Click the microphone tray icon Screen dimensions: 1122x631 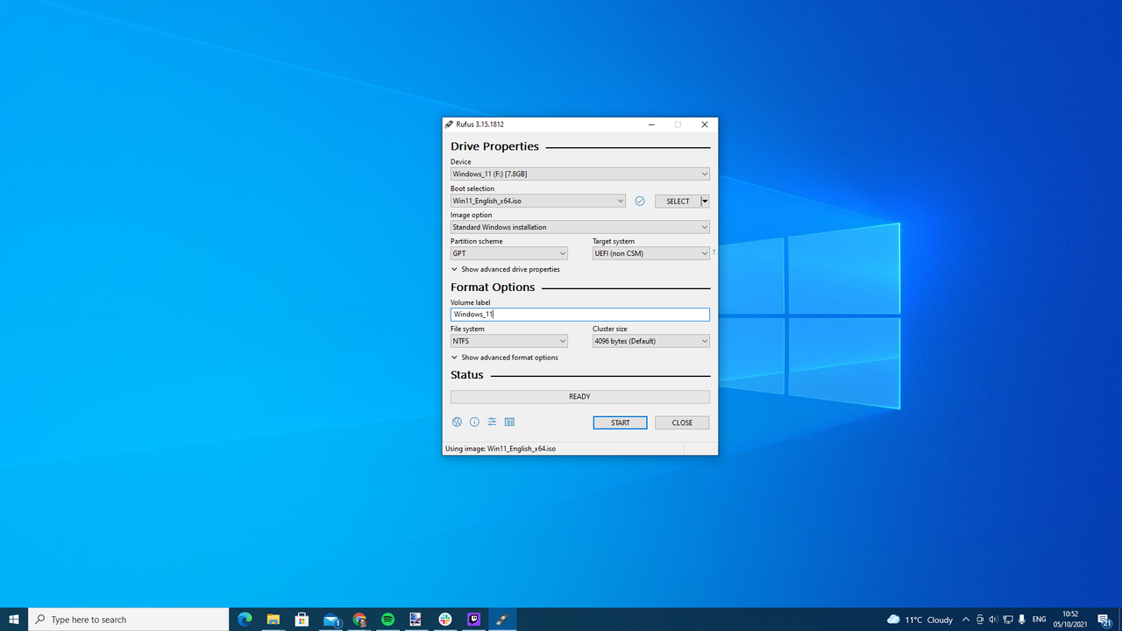1022,620
